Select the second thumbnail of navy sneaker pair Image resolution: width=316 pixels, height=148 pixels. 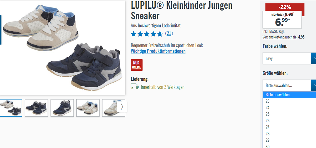36,108
